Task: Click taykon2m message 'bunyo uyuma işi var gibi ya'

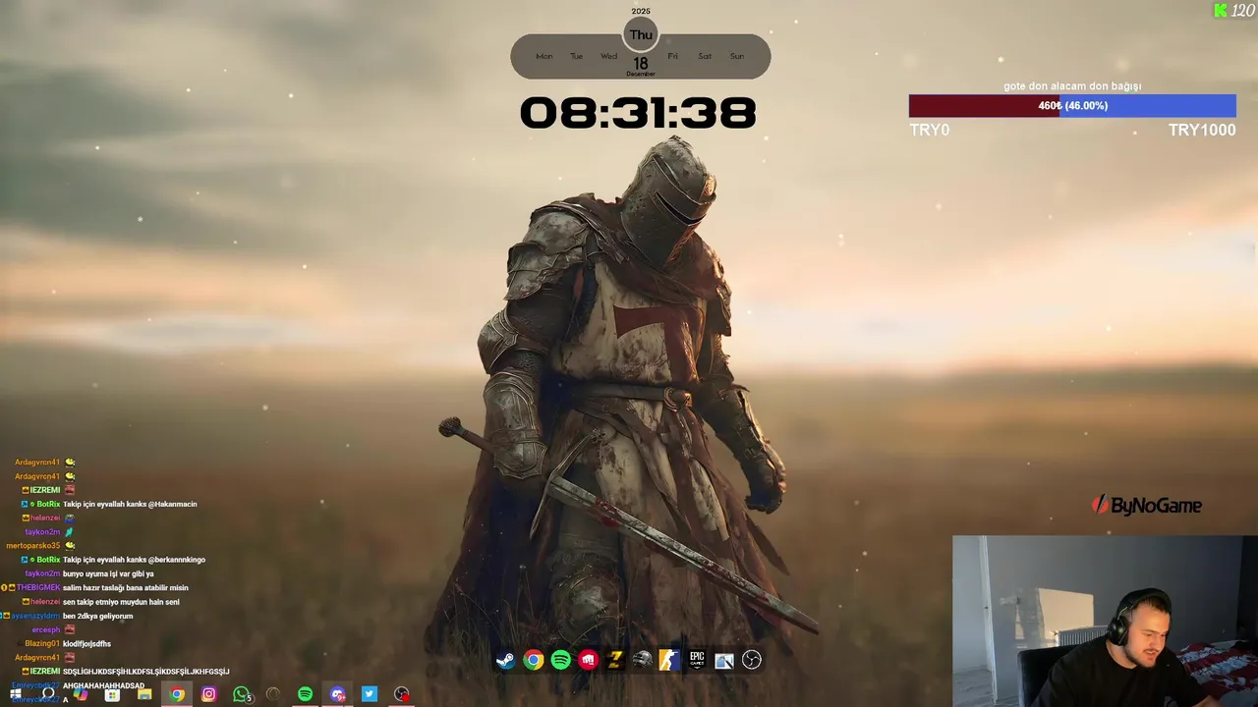Action: pos(108,573)
